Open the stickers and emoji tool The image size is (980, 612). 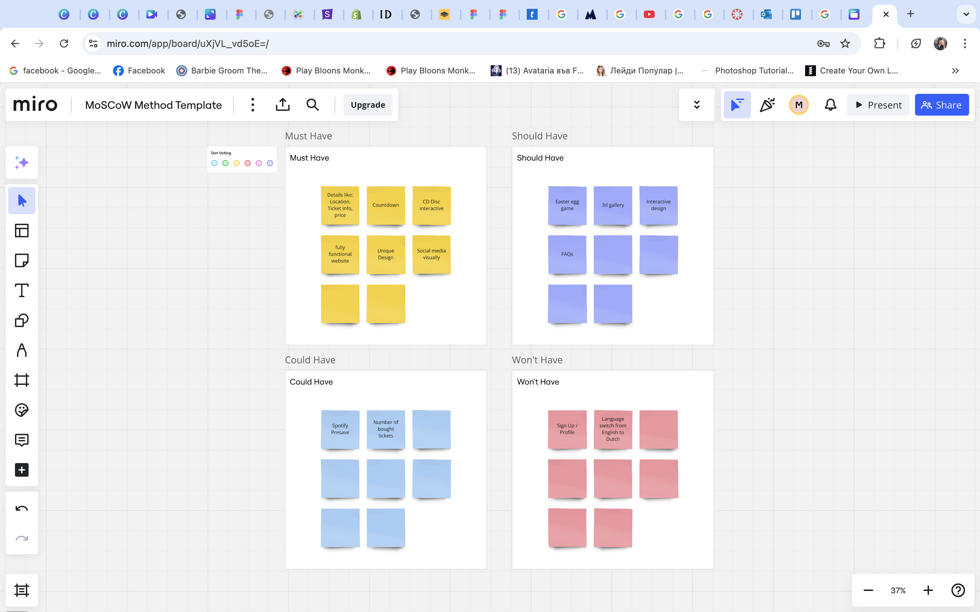[21, 410]
